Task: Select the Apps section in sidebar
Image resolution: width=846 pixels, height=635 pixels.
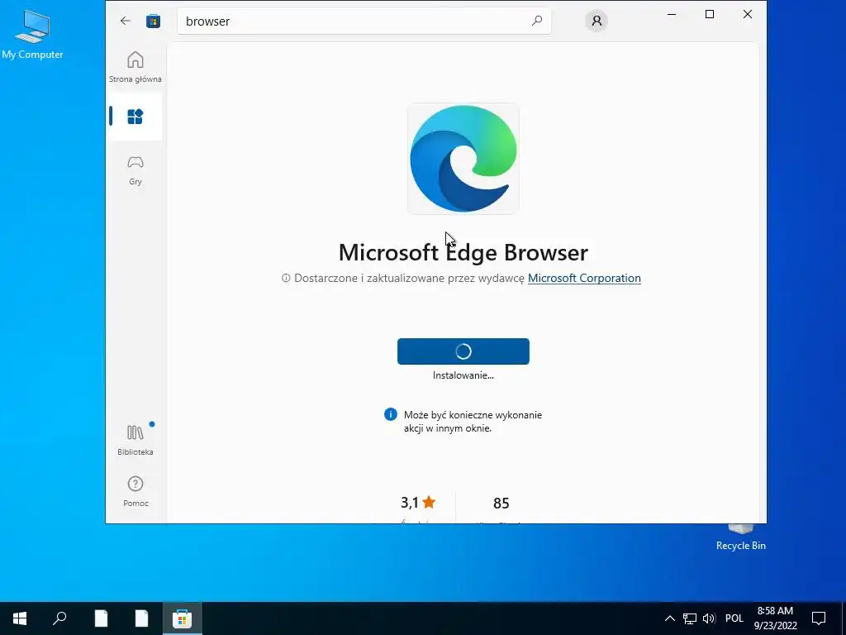Action: 135,117
